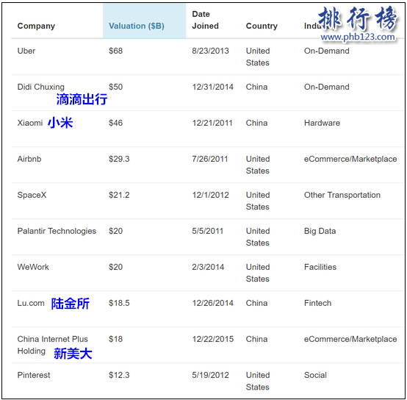Click China Internet Plus's eCommerce/Marketplace cell
Viewport: 407px width, 400px height.
point(350,339)
